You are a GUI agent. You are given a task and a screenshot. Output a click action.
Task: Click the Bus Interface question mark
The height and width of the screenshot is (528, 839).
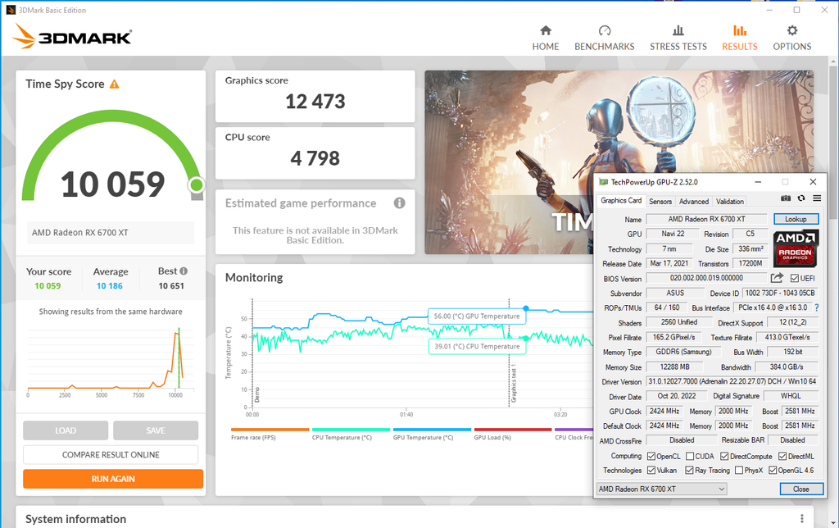point(817,308)
